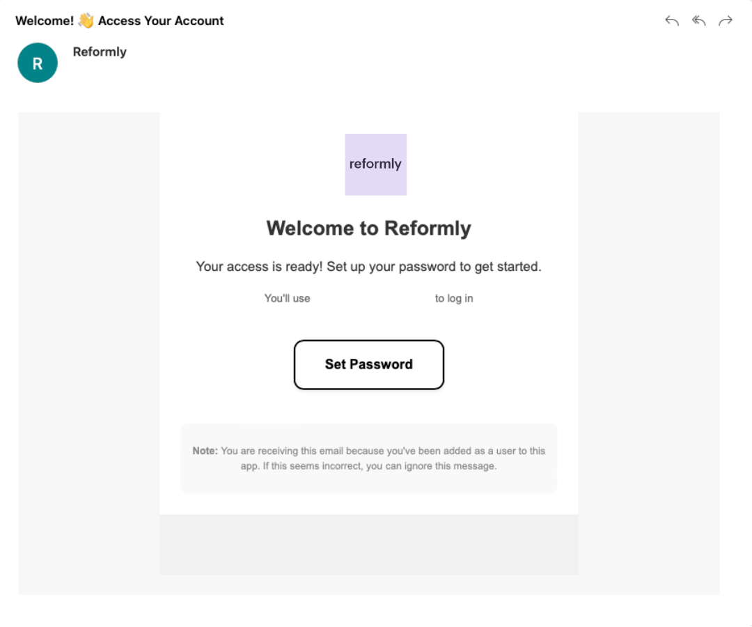Click the Forward arrow icon
The image size is (752, 627).
726,21
